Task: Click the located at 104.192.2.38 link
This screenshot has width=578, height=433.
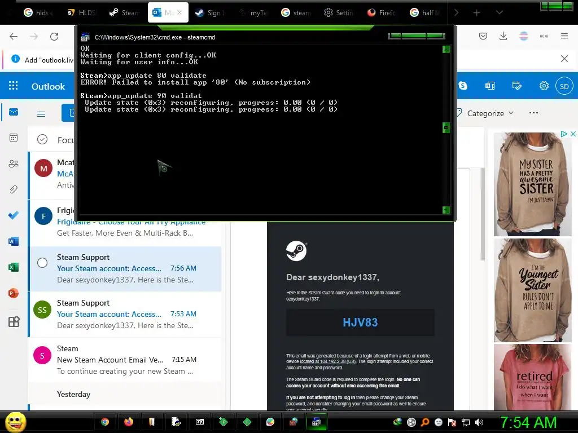Action: pos(328,361)
